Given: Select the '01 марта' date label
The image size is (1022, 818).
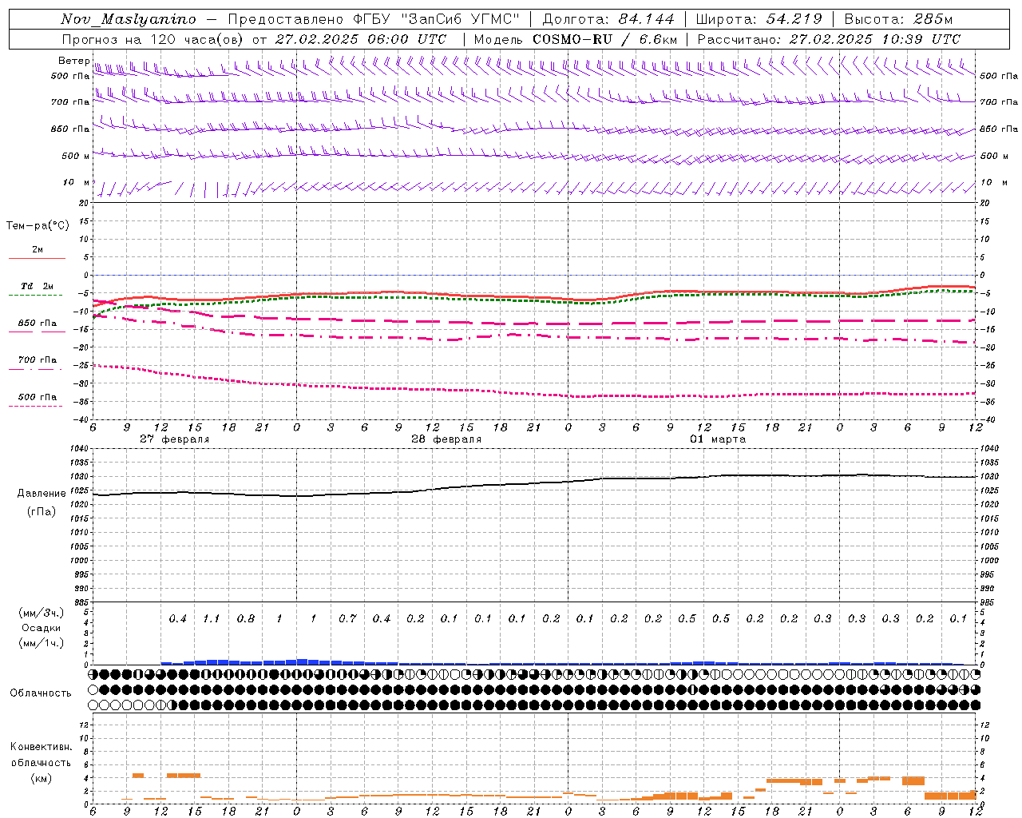Looking at the screenshot, I should 718,439.
